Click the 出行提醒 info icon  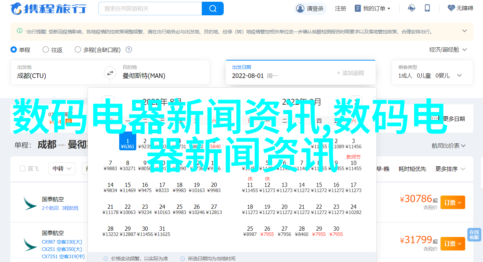click(20, 31)
